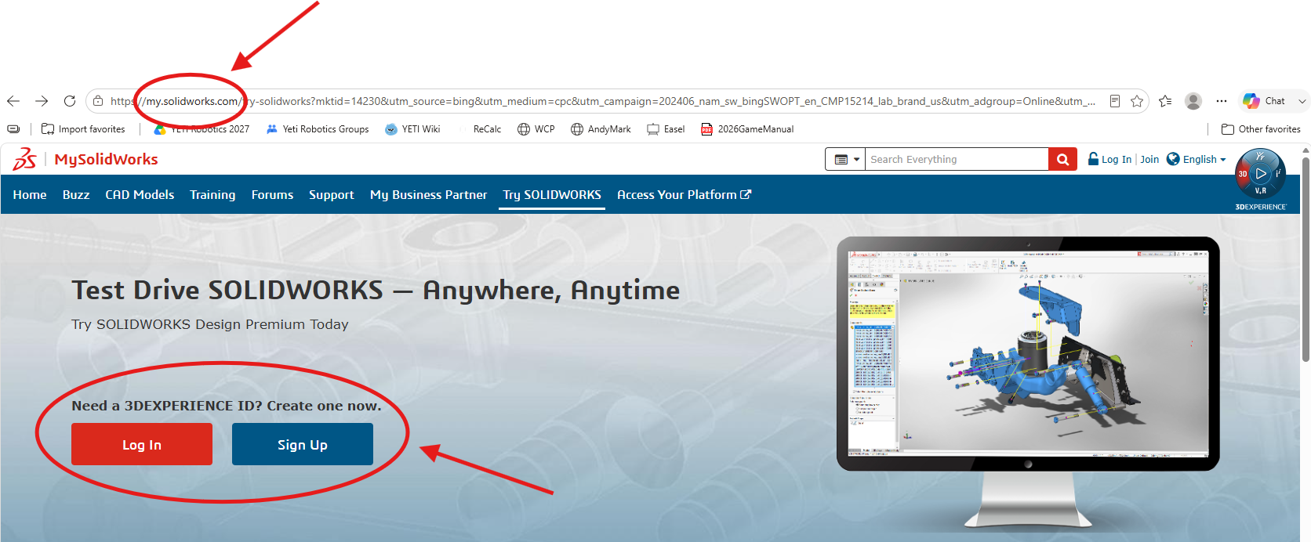Reload the page with the refresh icon

[70, 101]
